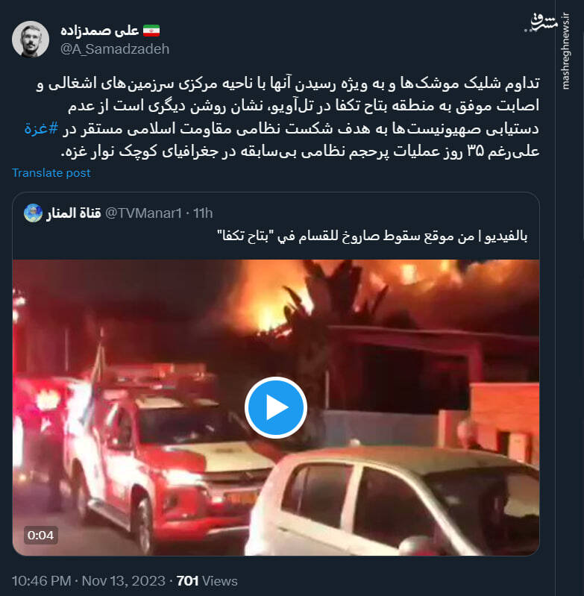
Task: Open the 11h quoted post timestamp
Action: pos(203,213)
